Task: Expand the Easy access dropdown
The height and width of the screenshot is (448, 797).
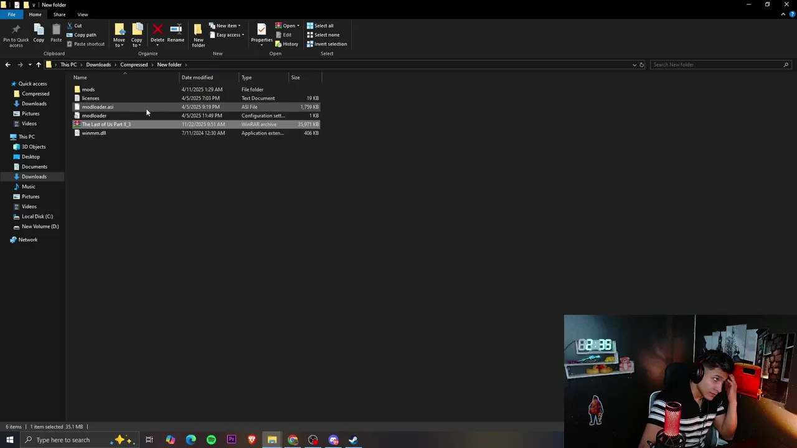Action: (x=227, y=35)
